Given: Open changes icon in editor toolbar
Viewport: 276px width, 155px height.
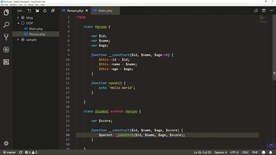Looking at the screenshot, I should [256, 11].
